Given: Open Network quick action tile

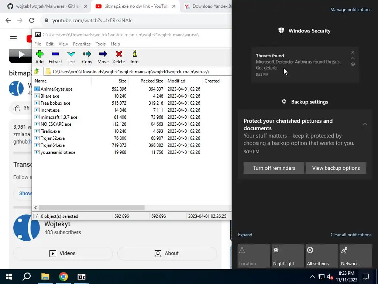Looking at the screenshot, I should (356, 256).
